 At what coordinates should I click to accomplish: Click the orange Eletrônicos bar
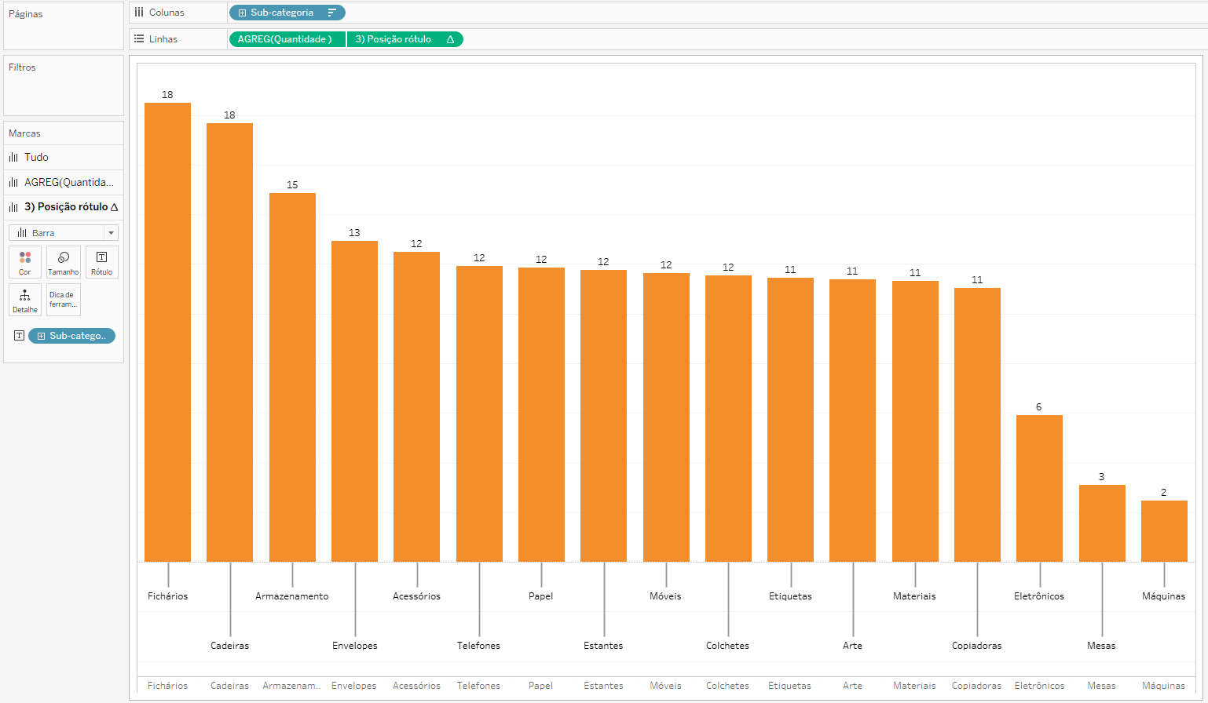coord(1039,486)
